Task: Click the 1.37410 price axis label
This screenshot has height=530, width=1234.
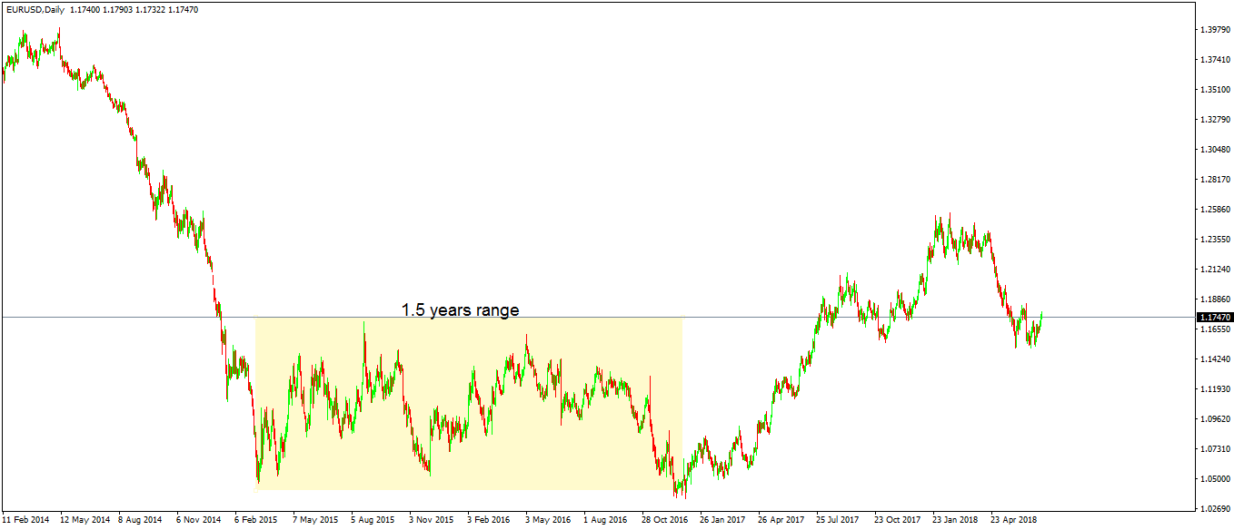Action: pyautogui.click(x=1215, y=60)
